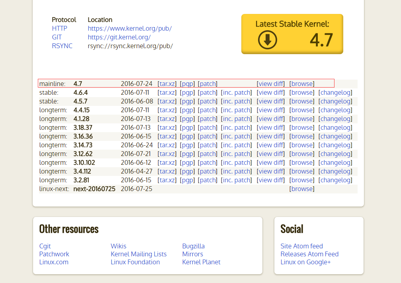401x283 pixels.
Task: View diff for mainline 4.7
Action: click(270, 84)
